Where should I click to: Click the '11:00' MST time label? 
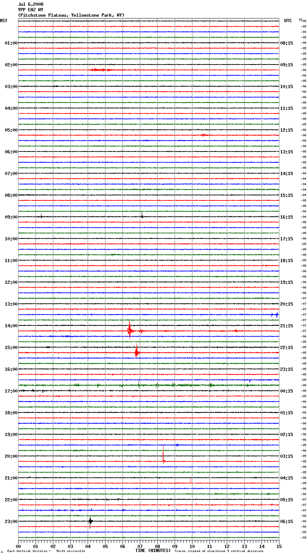click(x=11, y=261)
